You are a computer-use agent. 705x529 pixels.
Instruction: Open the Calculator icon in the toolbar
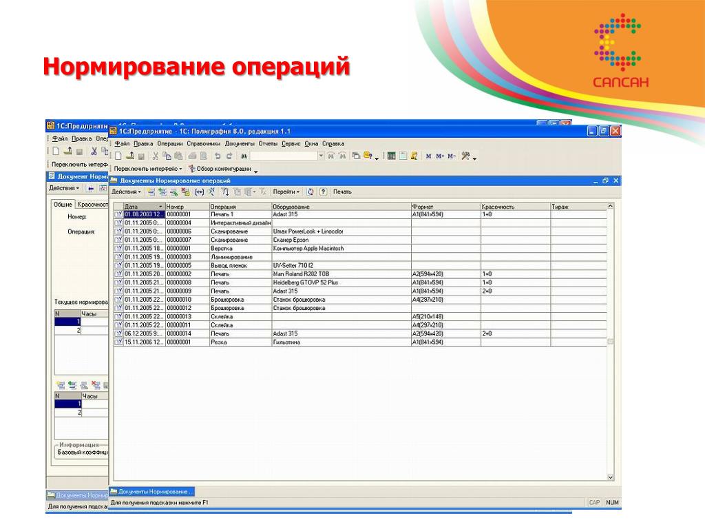[x=391, y=156]
